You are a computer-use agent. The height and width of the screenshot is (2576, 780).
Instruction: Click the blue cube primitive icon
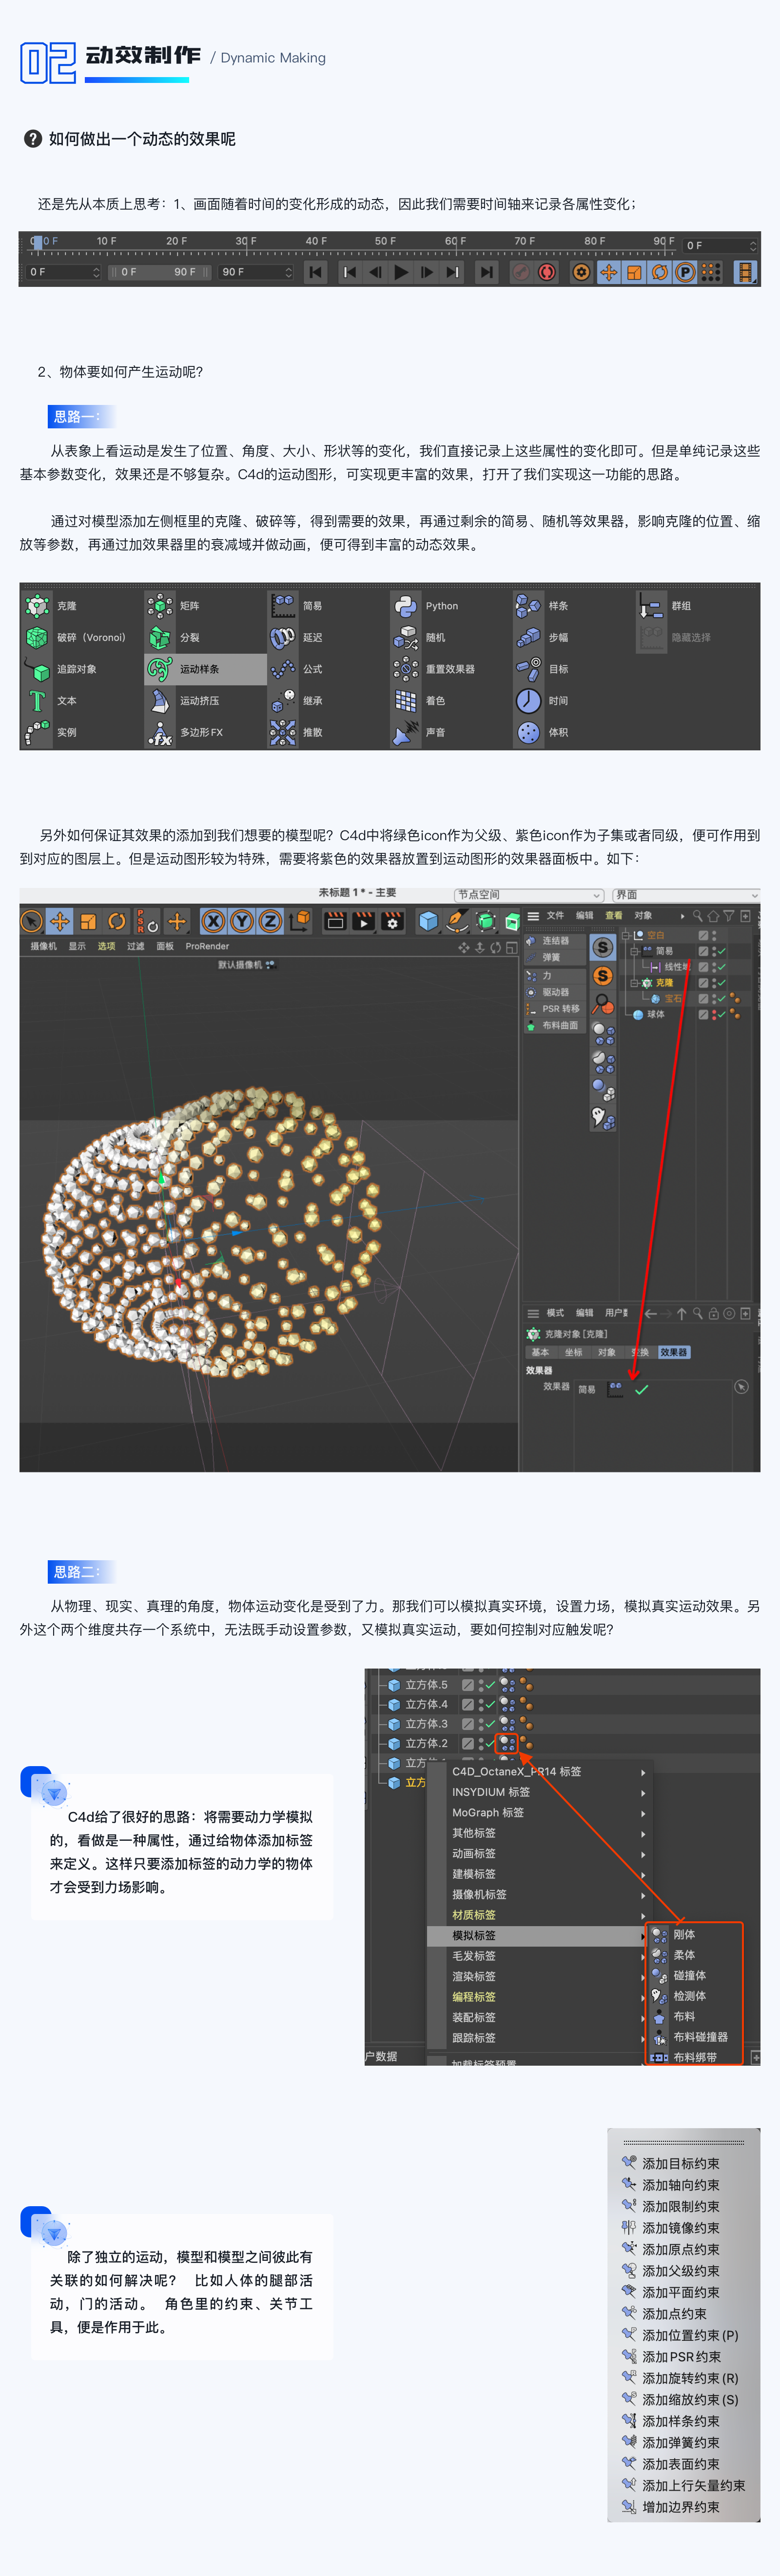click(x=429, y=921)
